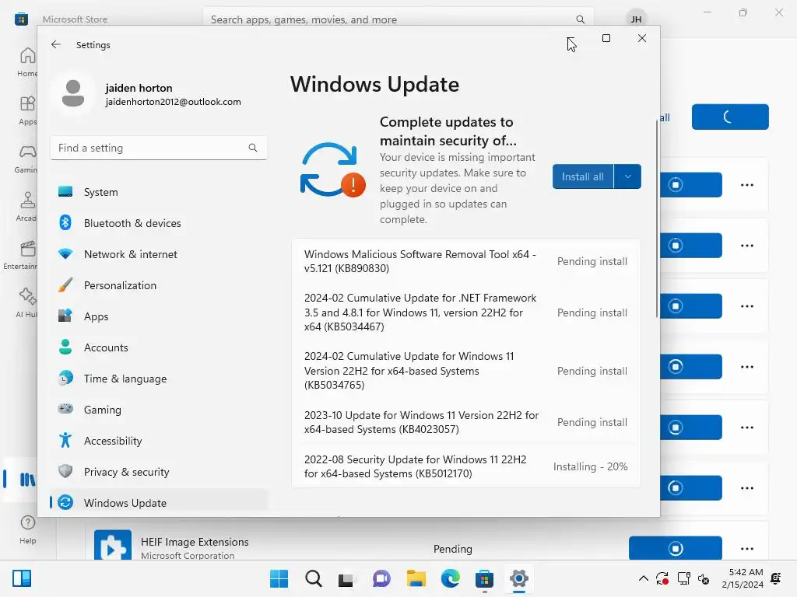Open Arcade in Microsoft Store sidebar
This screenshot has width=797, height=597.
[26, 207]
